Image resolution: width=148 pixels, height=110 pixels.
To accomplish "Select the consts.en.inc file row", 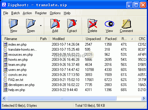I will click(74, 75).
